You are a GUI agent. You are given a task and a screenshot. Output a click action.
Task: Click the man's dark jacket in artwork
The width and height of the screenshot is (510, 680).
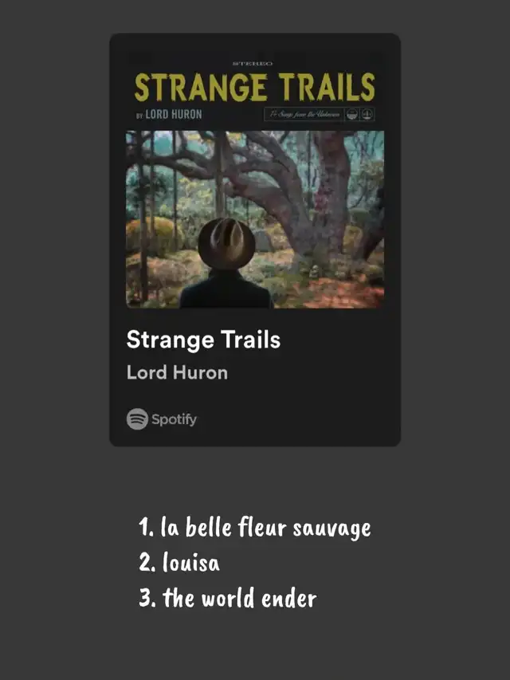pos(226,290)
